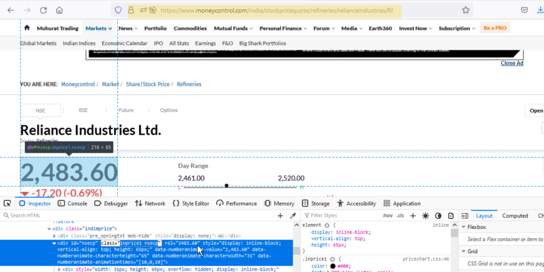
Task: Open the Commodities menu item
Action: click(x=190, y=29)
